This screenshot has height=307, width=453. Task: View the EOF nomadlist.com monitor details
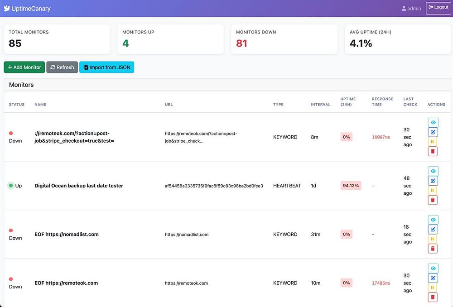tap(433, 220)
